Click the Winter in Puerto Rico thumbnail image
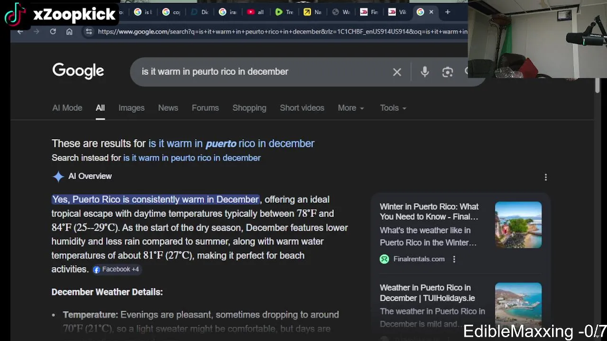 point(518,225)
